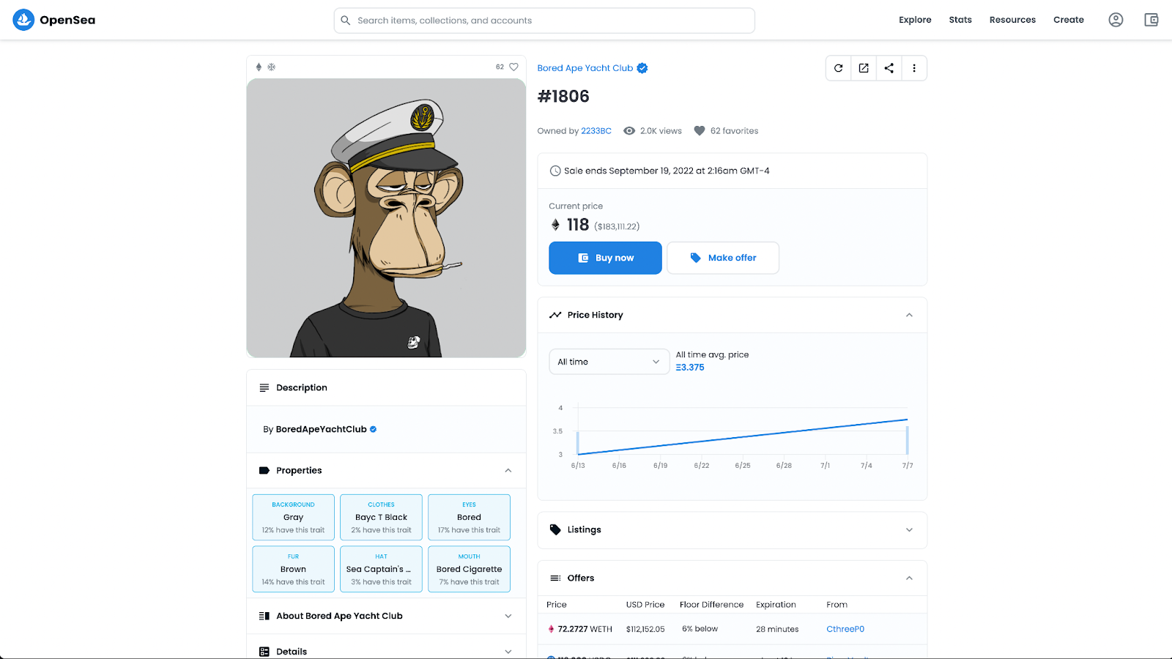Open the Resources menu
Image resolution: width=1172 pixels, height=659 pixels.
(x=1012, y=20)
